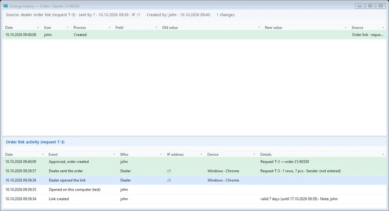Open the User column filter dropdown
Viewport: 389px width, 211px height.
point(68,28)
